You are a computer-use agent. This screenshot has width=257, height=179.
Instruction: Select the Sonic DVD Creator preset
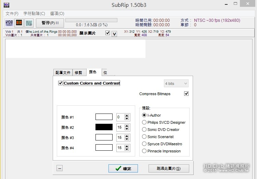point(144,130)
